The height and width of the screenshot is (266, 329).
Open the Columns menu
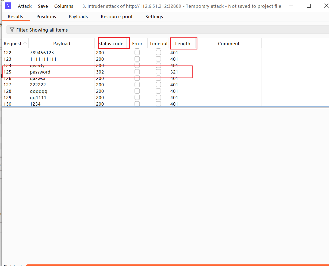64,6
